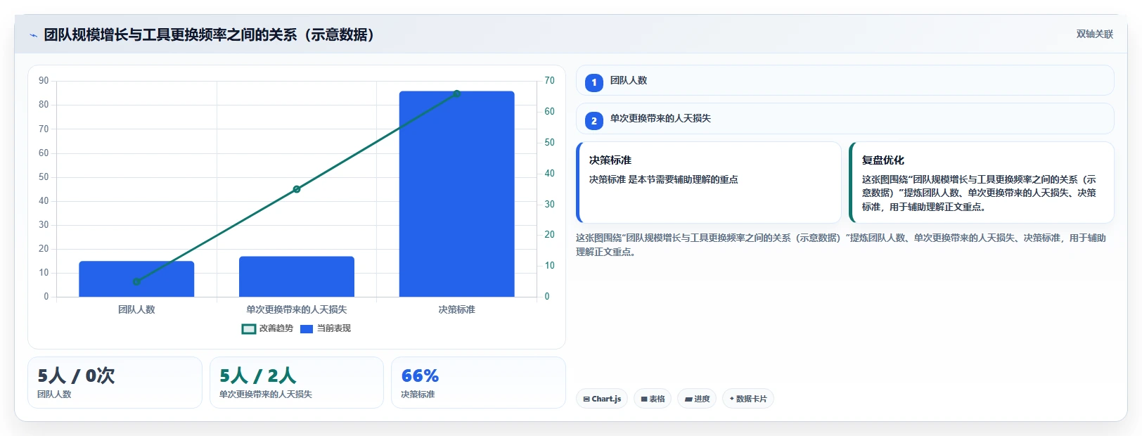
Task: Click the 5人 / 2人 stat card
Action: click(297, 383)
